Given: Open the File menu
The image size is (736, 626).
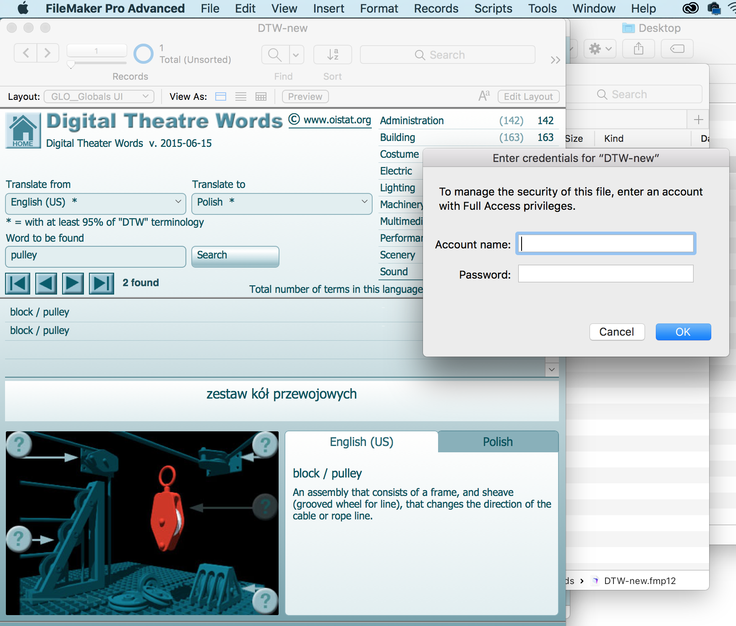Looking at the screenshot, I should 210,8.
